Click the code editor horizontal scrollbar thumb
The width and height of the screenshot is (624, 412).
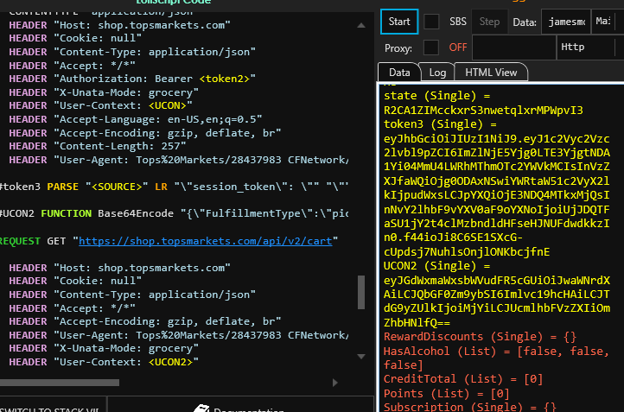point(60,383)
